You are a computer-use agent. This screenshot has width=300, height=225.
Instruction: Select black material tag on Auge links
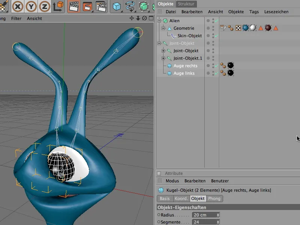click(231, 73)
